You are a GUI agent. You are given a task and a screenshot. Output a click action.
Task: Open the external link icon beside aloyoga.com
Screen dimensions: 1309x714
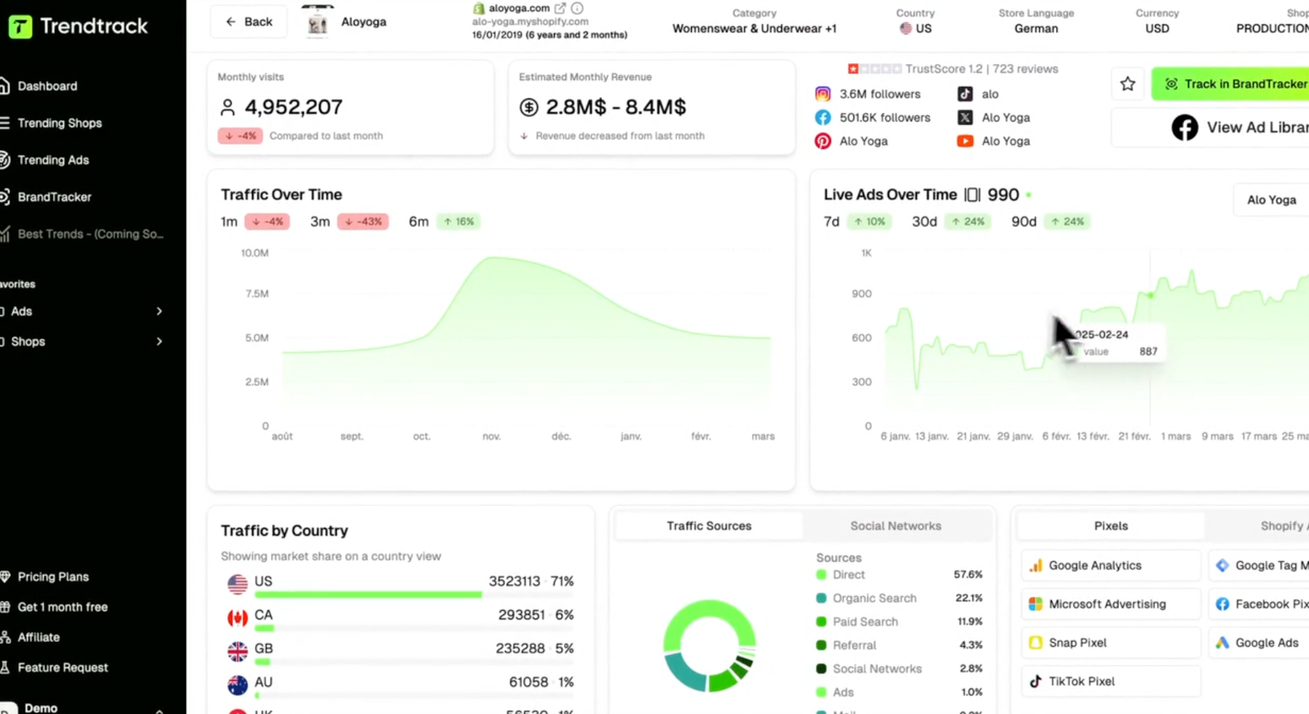pos(560,8)
